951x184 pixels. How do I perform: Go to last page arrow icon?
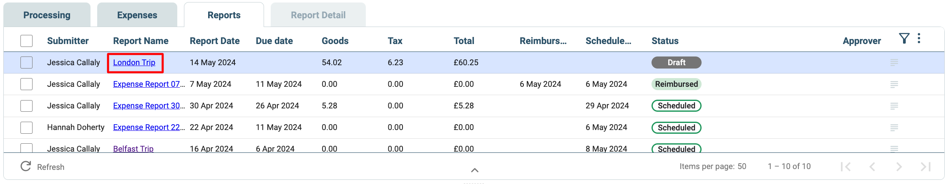tap(926, 167)
